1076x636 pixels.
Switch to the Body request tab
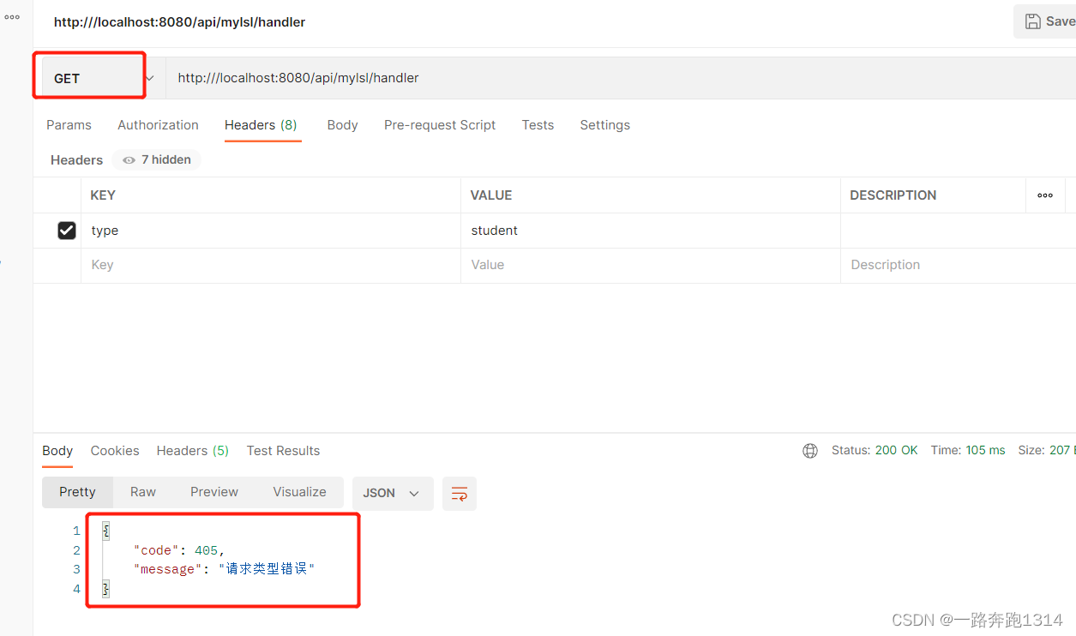tap(342, 125)
